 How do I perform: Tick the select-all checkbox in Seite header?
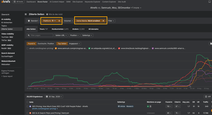point(27,102)
